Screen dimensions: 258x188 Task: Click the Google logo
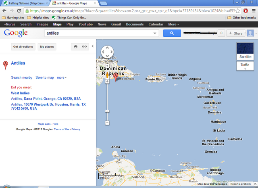(x=16, y=33)
